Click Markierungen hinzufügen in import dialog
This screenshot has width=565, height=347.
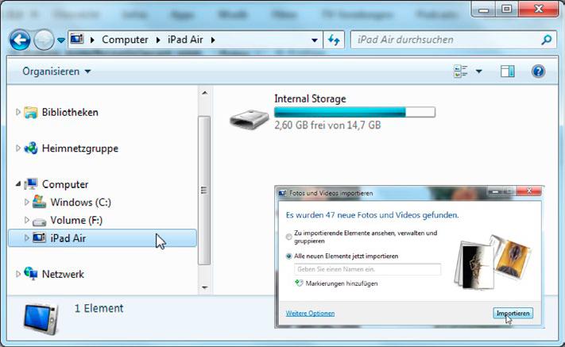(x=342, y=283)
